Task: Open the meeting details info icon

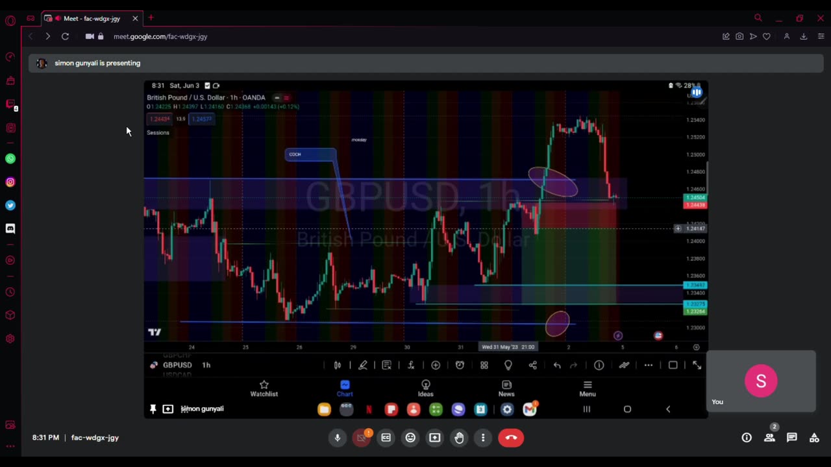Action: point(747,438)
